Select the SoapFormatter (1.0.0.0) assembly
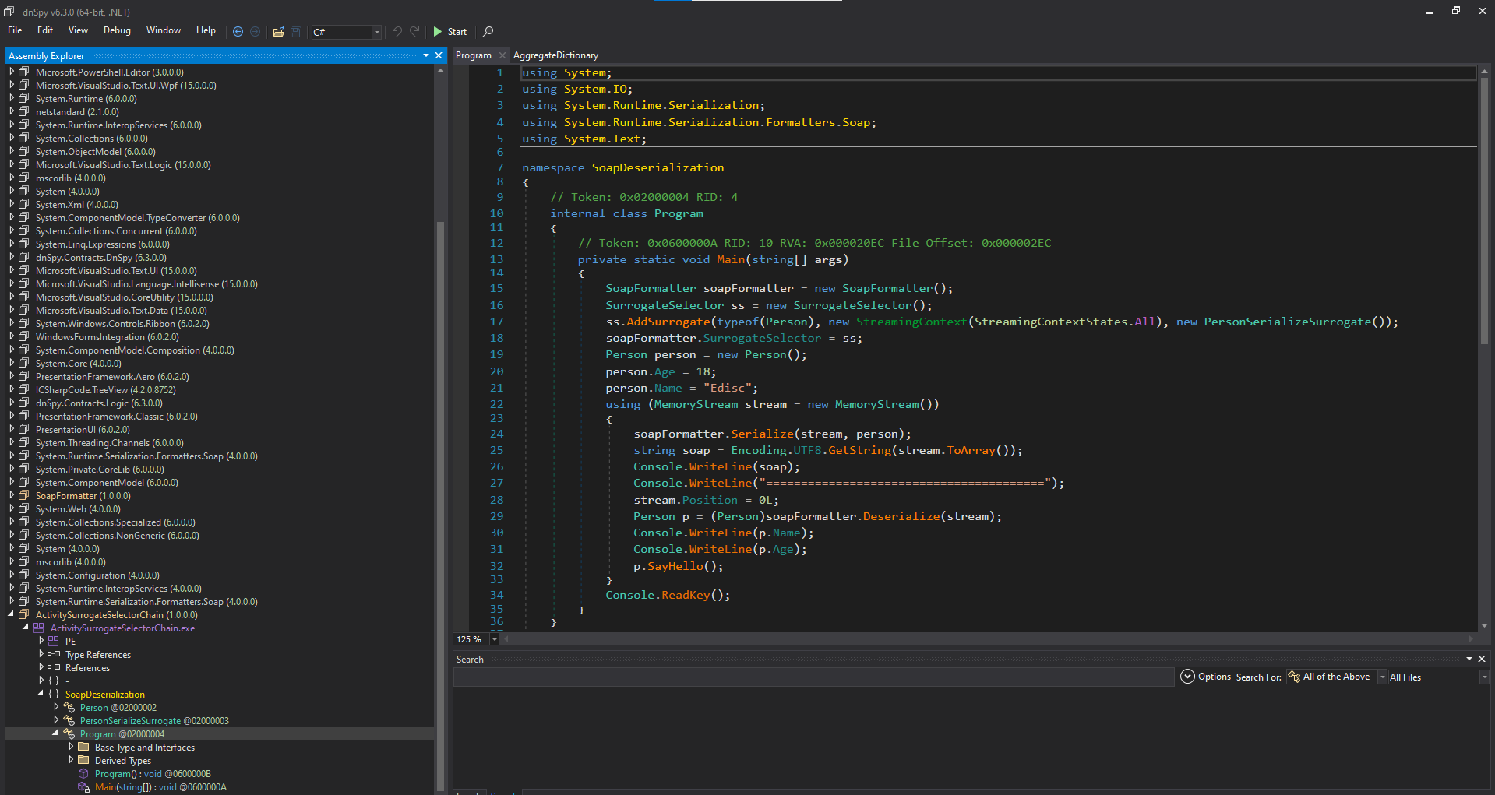The width and height of the screenshot is (1495, 795). 83,496
